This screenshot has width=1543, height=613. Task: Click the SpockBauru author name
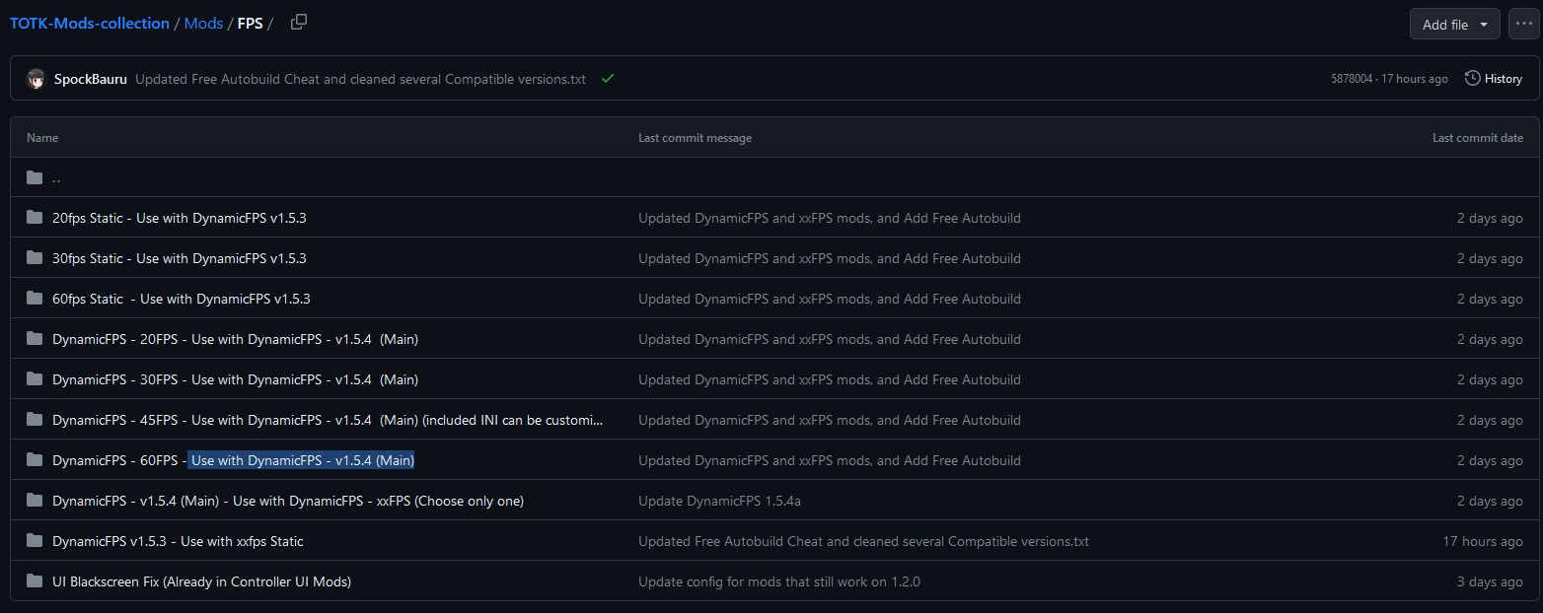click(x=89, y=79)
